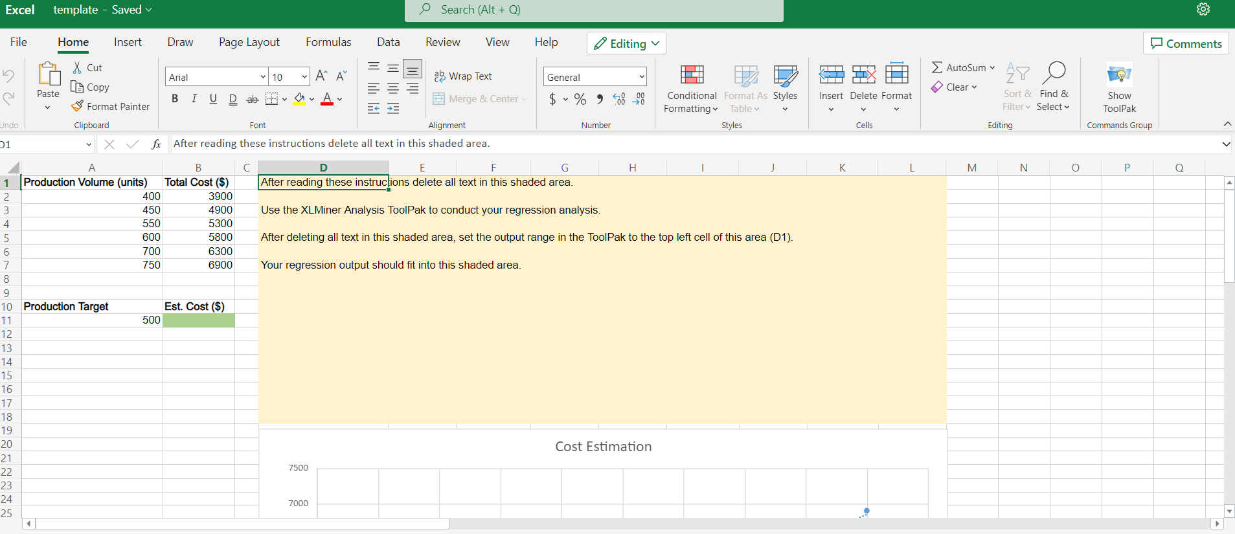Click the Borders icon
Screen dimensions: 1235x534
272,99
